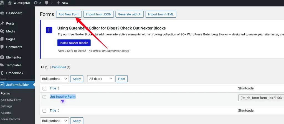Sort by Title using footer sort arrows

coord(58,110)
